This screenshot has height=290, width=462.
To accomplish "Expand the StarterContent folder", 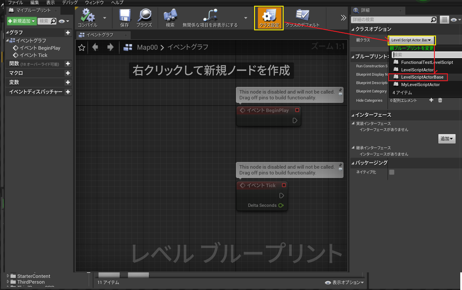I will coord(8,276).
